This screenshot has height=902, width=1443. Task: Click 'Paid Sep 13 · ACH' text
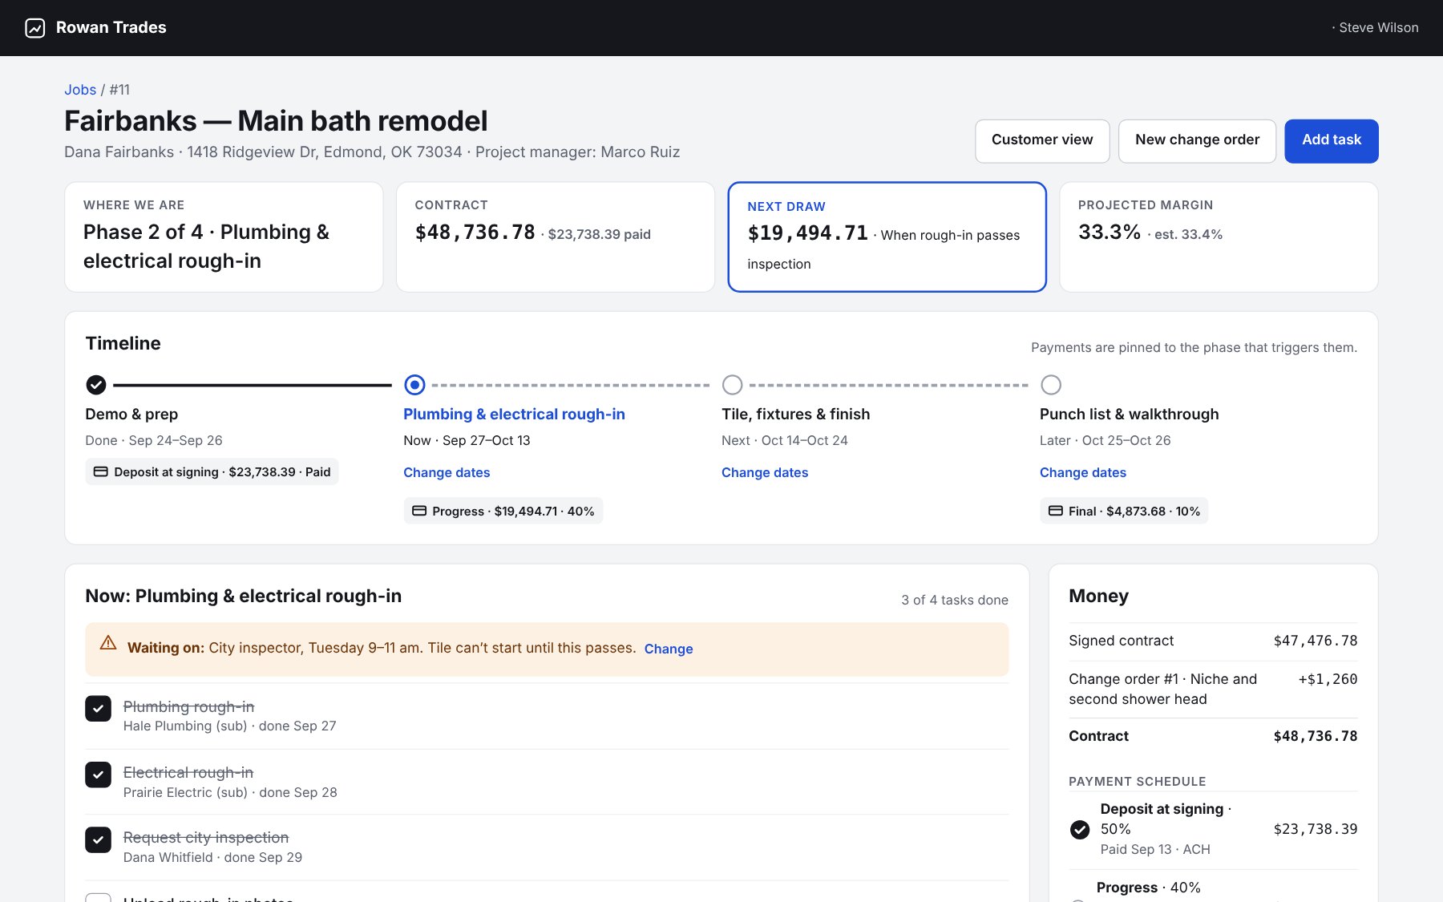1155,849
